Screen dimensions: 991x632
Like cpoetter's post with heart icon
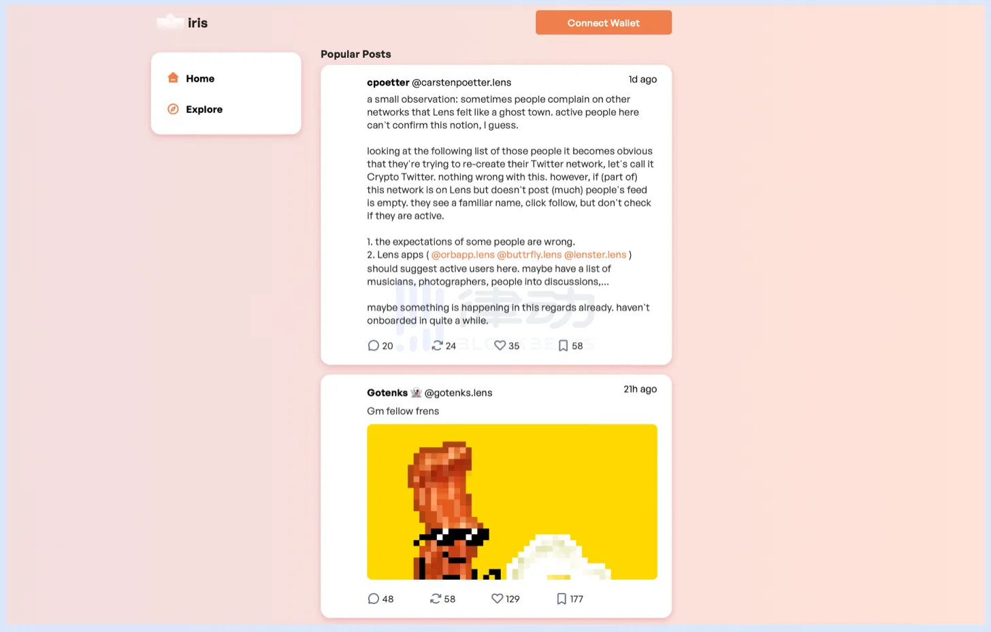tap(500, 346)
